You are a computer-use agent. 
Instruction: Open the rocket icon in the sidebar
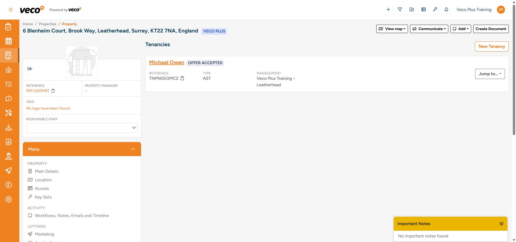click(9, 171)
